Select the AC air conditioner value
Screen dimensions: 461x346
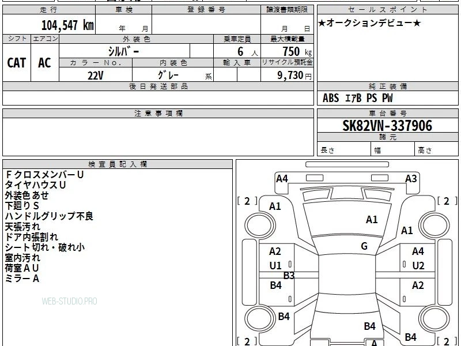coord(45,63)
